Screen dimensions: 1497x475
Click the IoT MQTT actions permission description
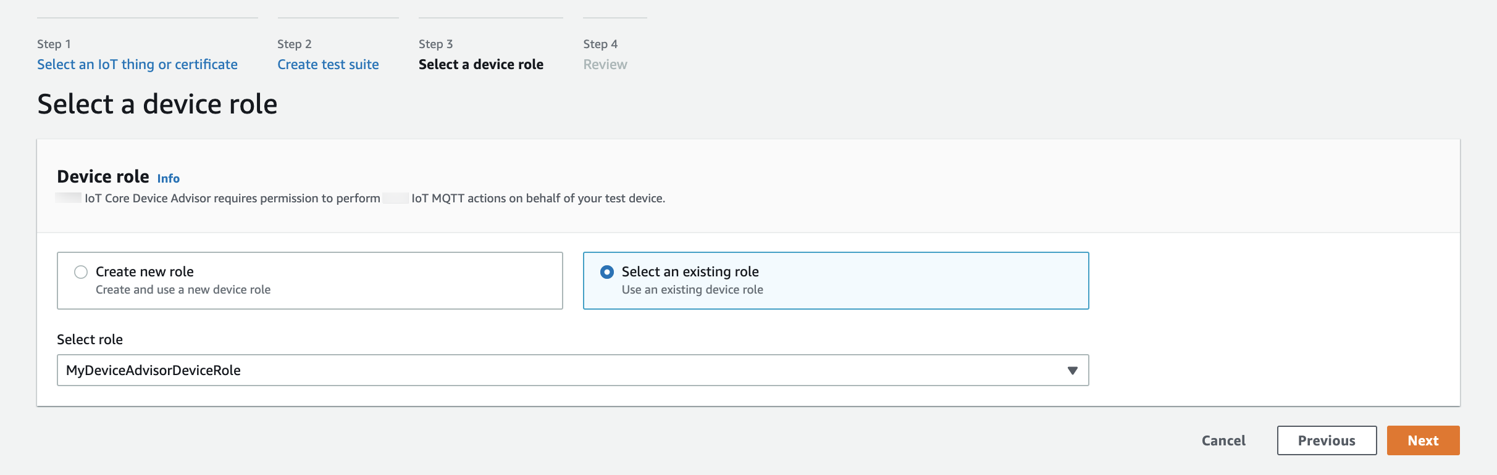tap(374, 199)
